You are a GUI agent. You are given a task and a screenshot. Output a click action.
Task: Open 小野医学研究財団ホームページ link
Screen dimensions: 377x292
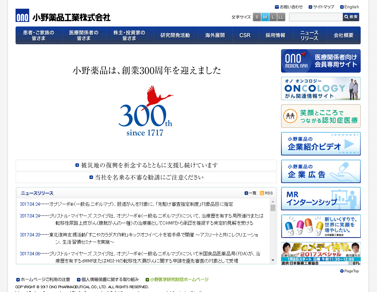179,280
